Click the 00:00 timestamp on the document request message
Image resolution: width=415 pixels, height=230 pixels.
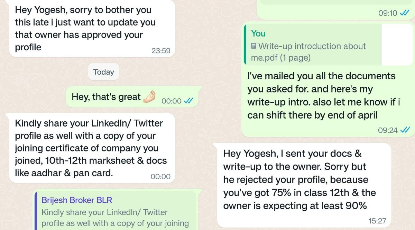coord(161,177)
